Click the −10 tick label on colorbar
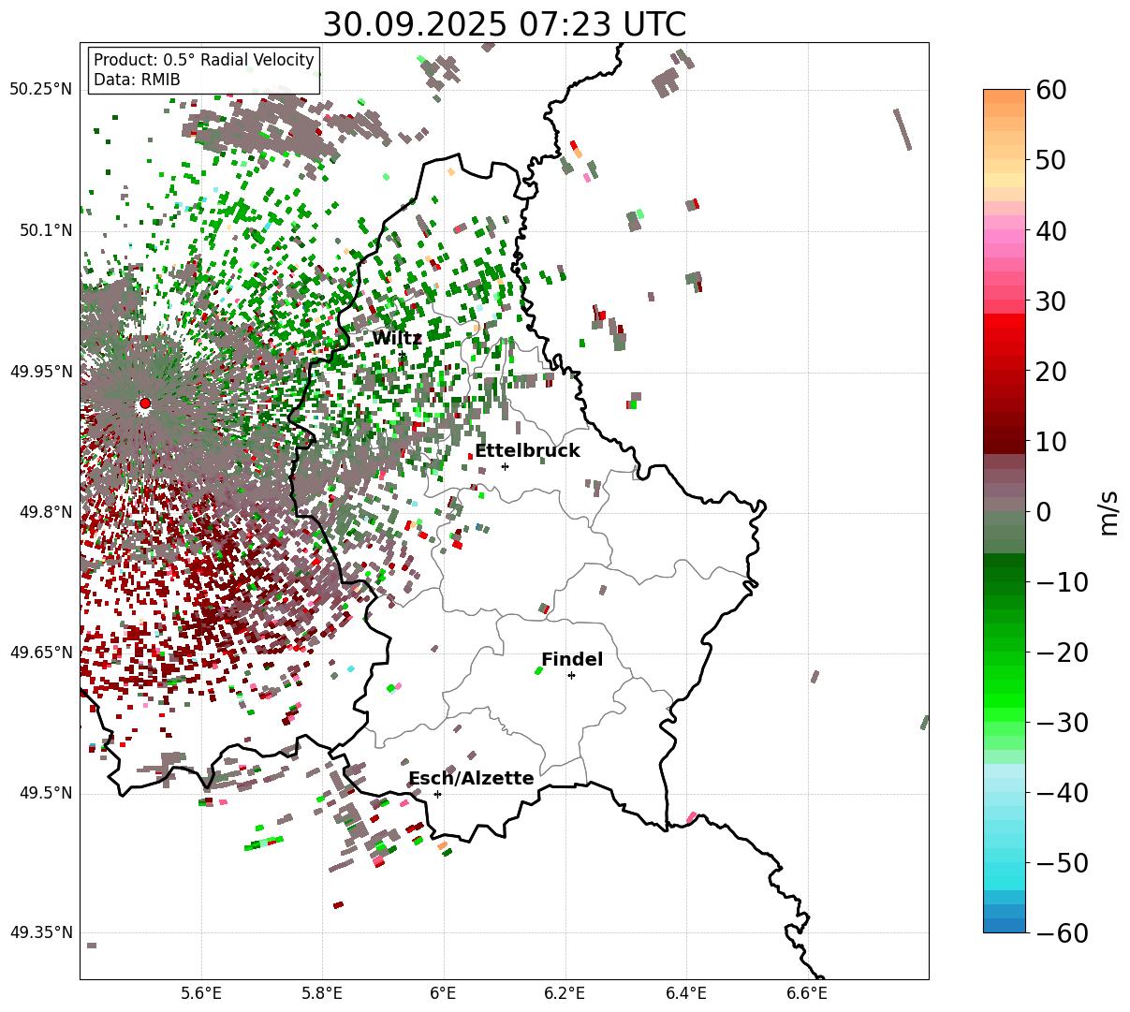Image resolution: width=1130 pixels, height=1012 pixels. tap(1062, 582)
